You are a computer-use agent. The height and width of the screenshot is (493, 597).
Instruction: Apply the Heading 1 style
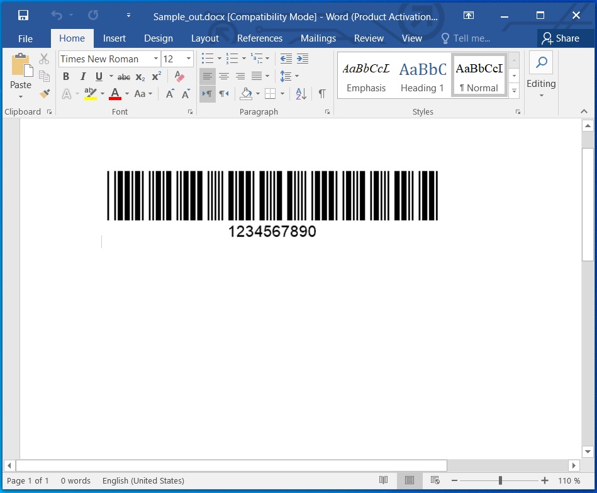coord(422,74)
